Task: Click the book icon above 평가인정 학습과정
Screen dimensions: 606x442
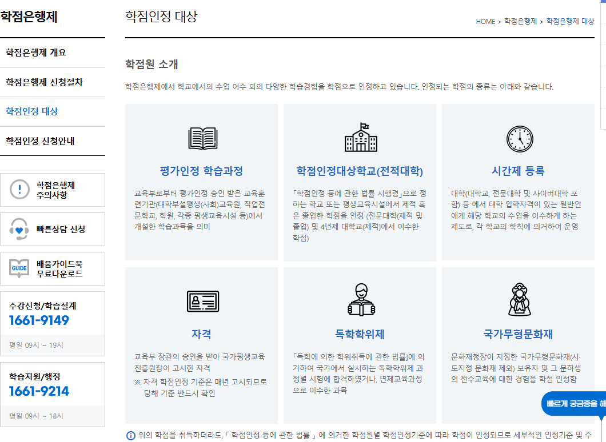Action: coord(201,138)
